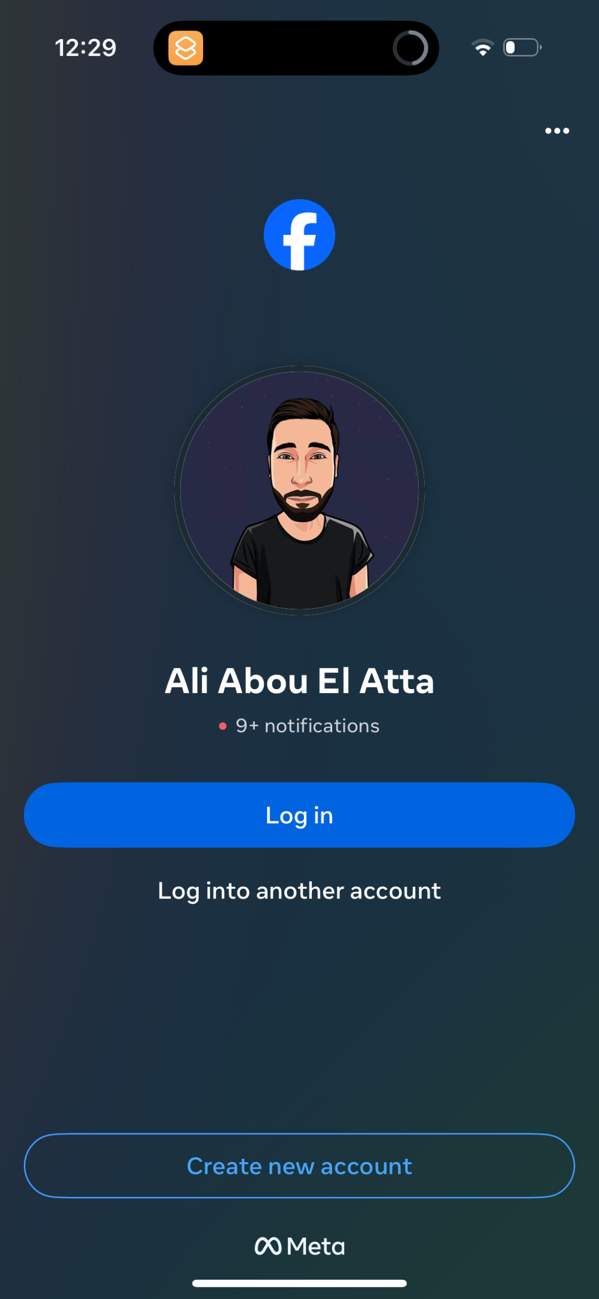Tap the loading spinner in Dynamic Island
Image resolution: width=599 pixels, height=1299 pixels.
tap(410, 48)
